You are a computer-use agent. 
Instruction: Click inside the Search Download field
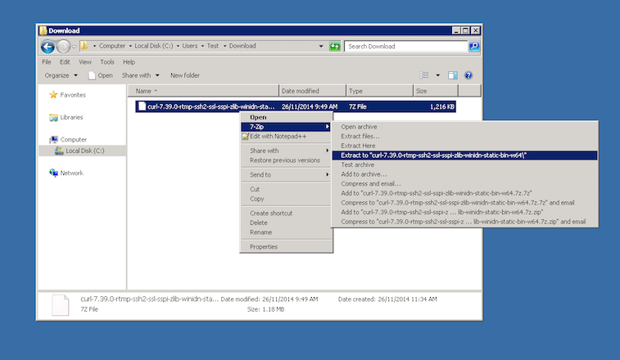(x=405, y=47)
